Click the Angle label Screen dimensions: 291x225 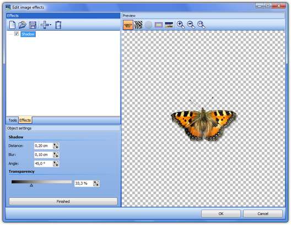[x=14, y=163]
